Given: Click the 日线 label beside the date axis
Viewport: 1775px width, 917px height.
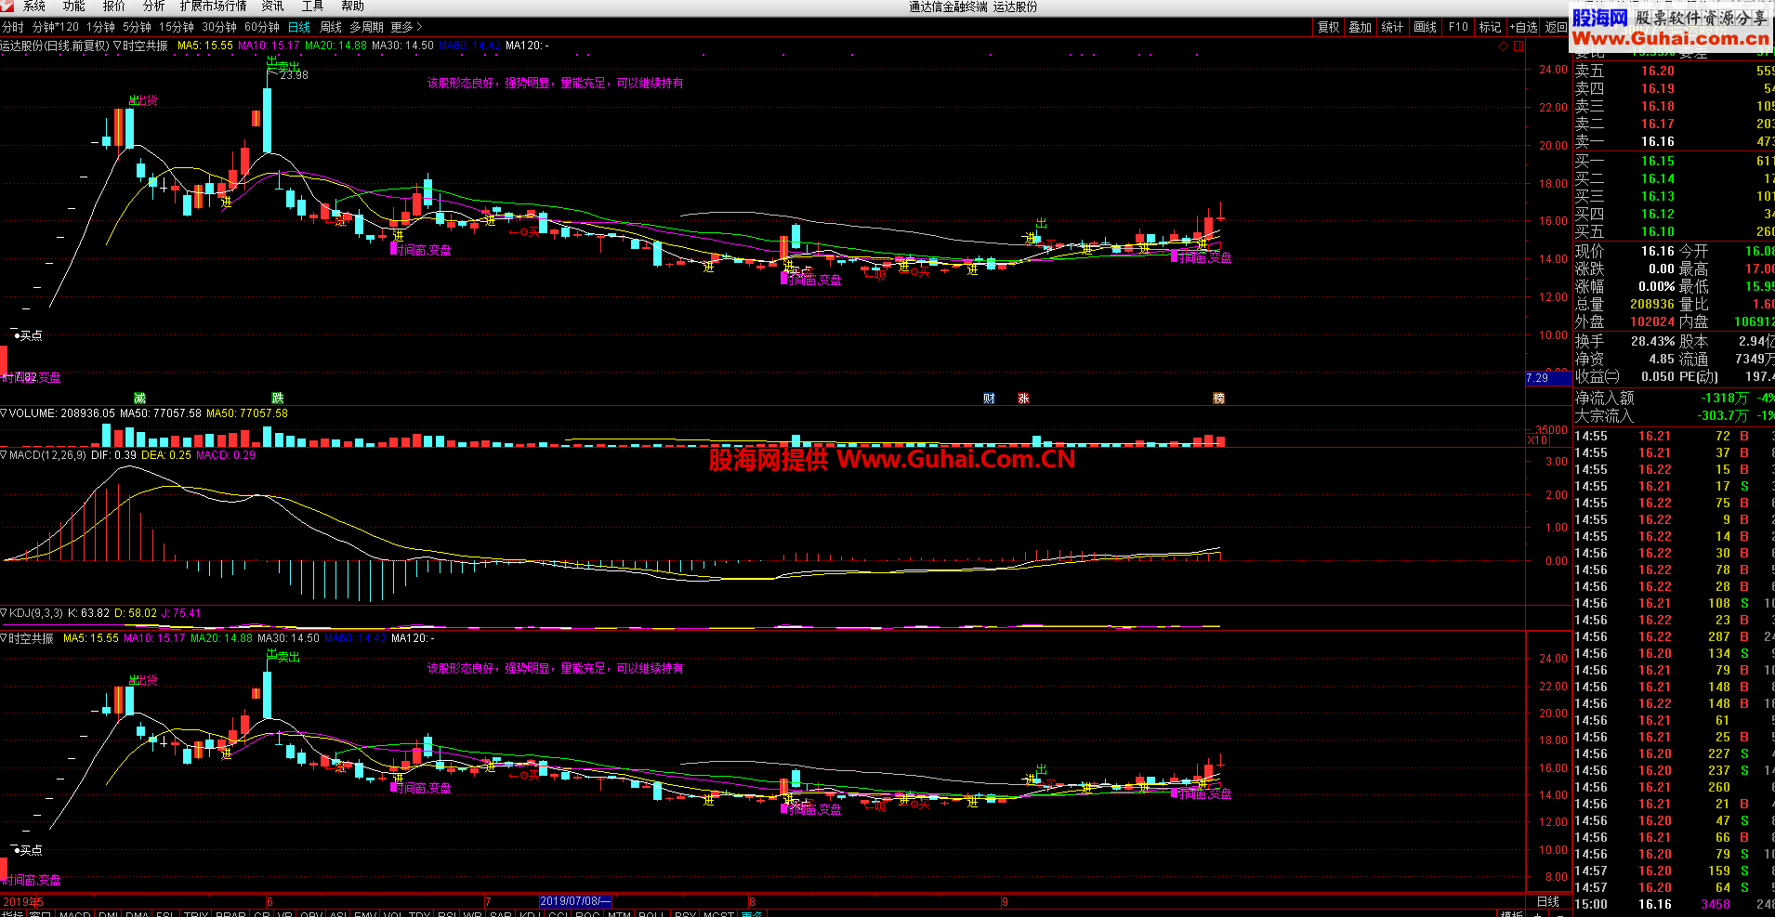Looking at the screenshot, I should (1548, 901).
